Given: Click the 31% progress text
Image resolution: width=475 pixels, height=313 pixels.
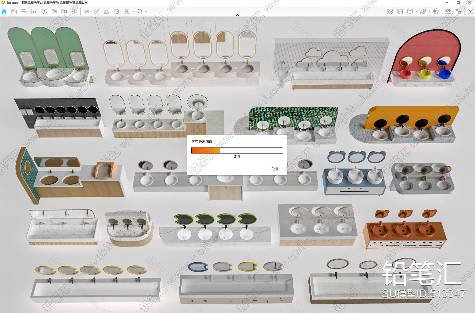Looking at the screenshot, I should (237, 156).
